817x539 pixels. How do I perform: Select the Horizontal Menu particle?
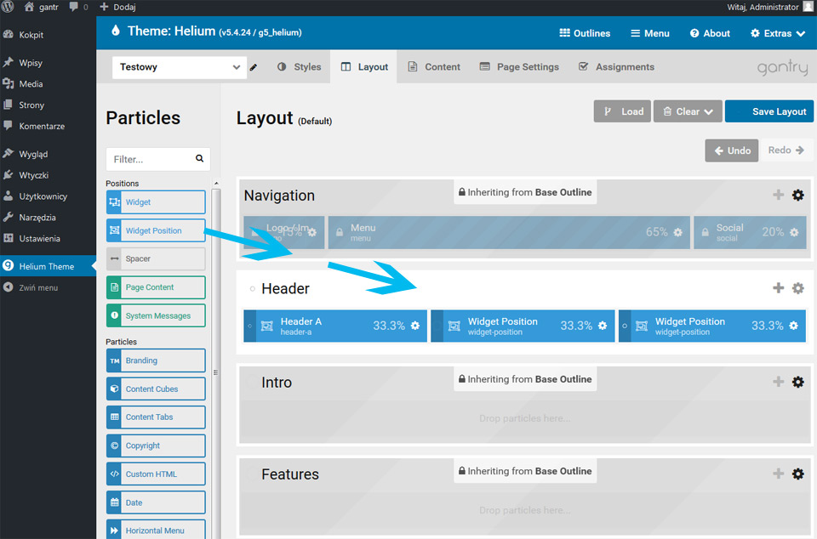coord(156,530)
